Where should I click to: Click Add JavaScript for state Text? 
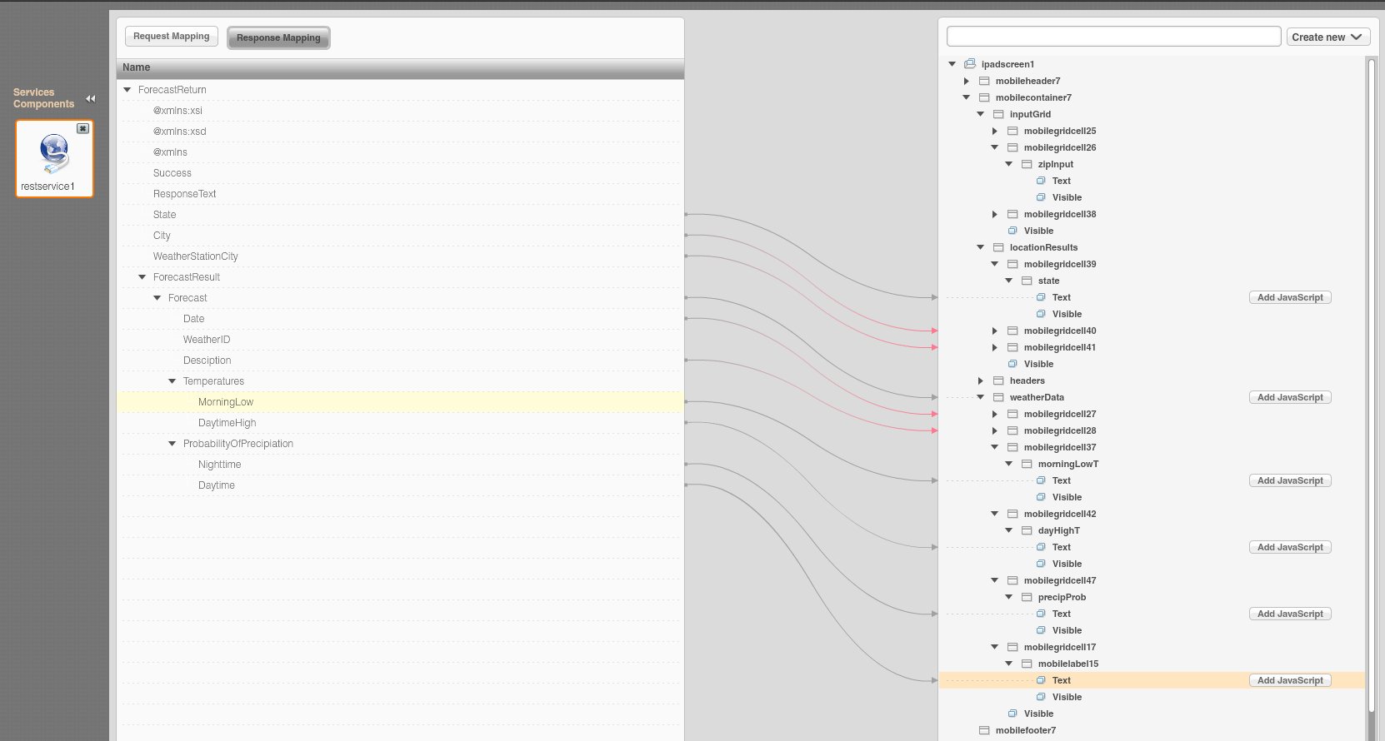click(1289, 297)
